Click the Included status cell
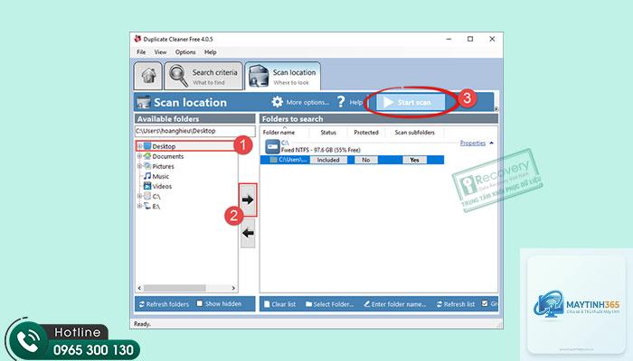 (x=328, y=160)
